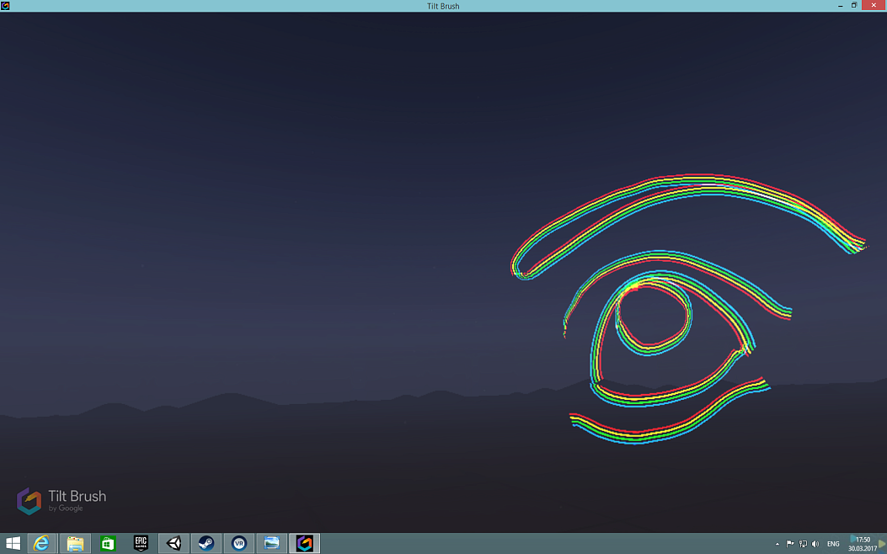Switch to Unity via the taskbar icon
The height and width of the screenshot is (554, 887).
(174, 544)
